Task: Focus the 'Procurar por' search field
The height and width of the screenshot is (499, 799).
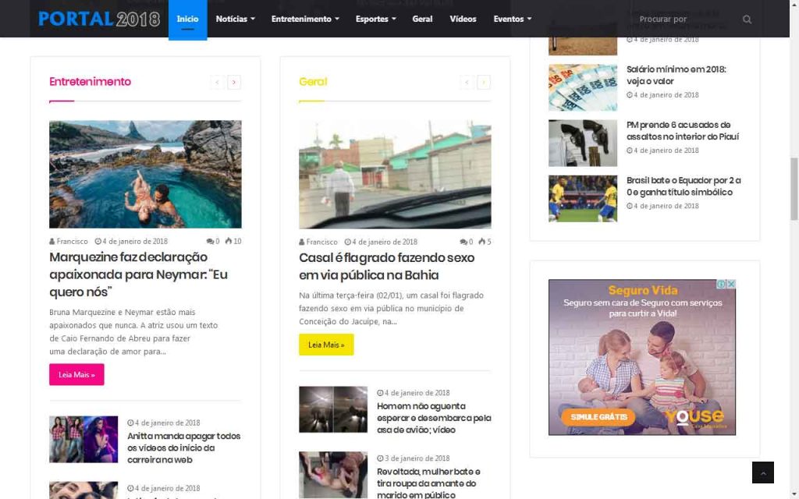Action: (685, 19)
